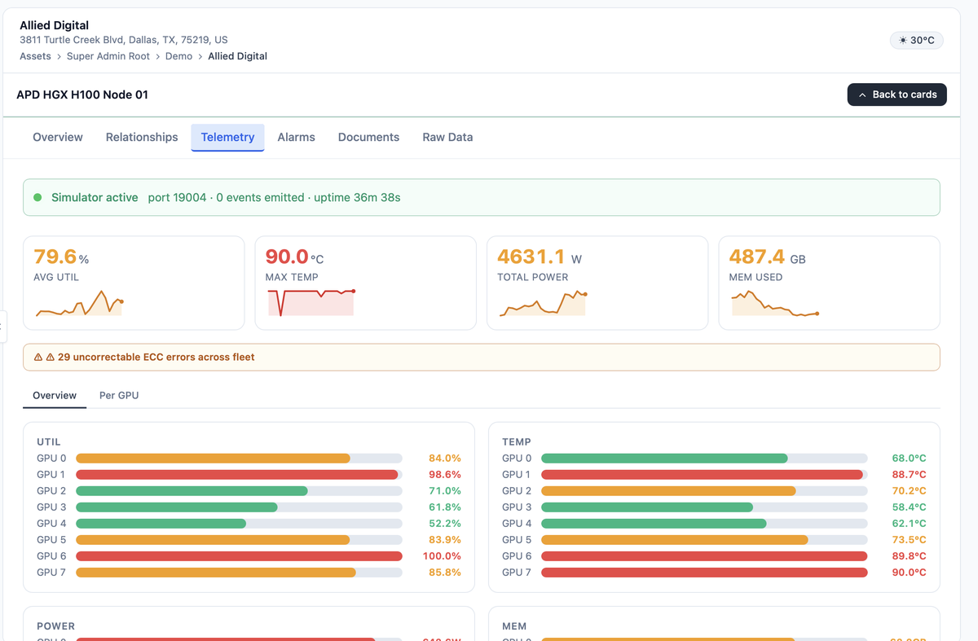Click the 98.6% utilization value
This screenshot has width=978, height=641.
pyautogui.click(x=445, y=475)
